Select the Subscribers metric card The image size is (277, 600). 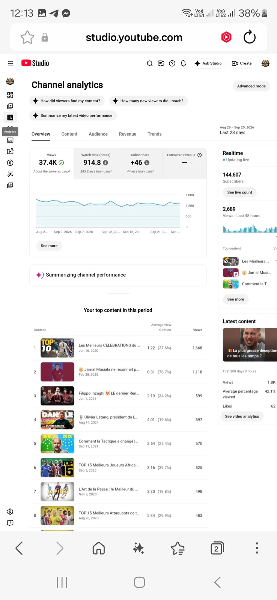[x=140, y=163]
